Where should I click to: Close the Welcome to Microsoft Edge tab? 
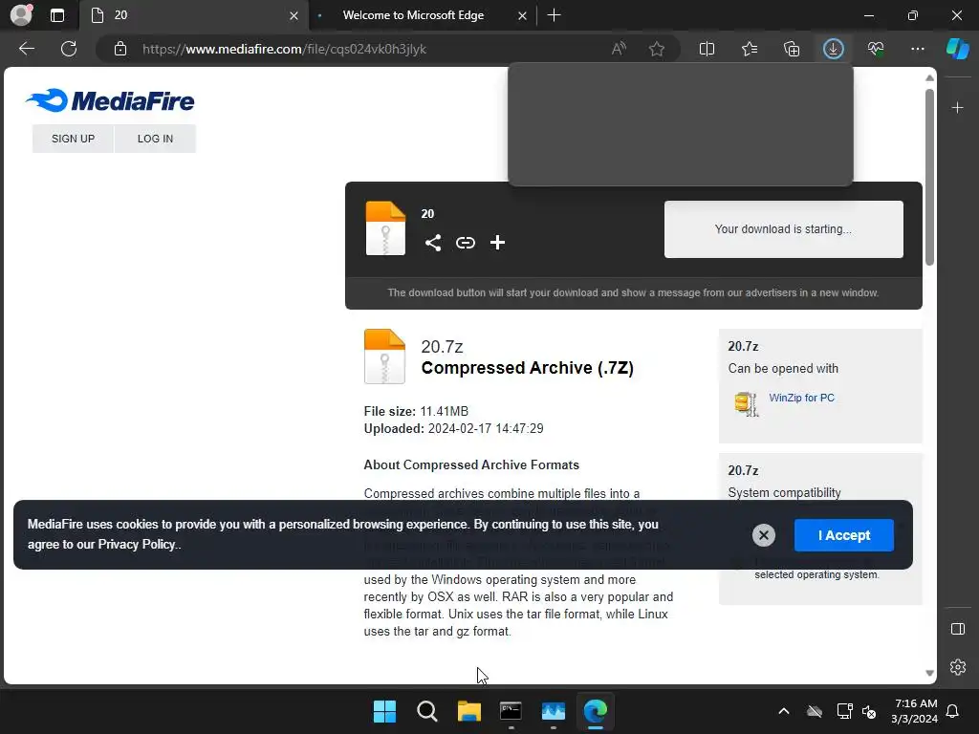[522, 15]
